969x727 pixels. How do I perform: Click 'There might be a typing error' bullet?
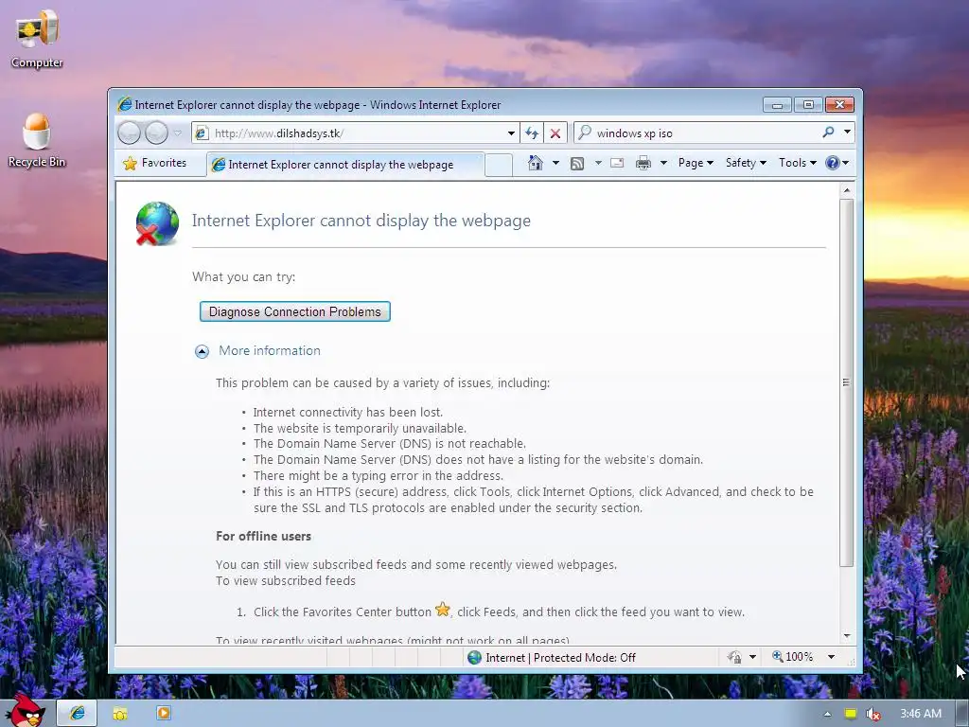[379, 476]
